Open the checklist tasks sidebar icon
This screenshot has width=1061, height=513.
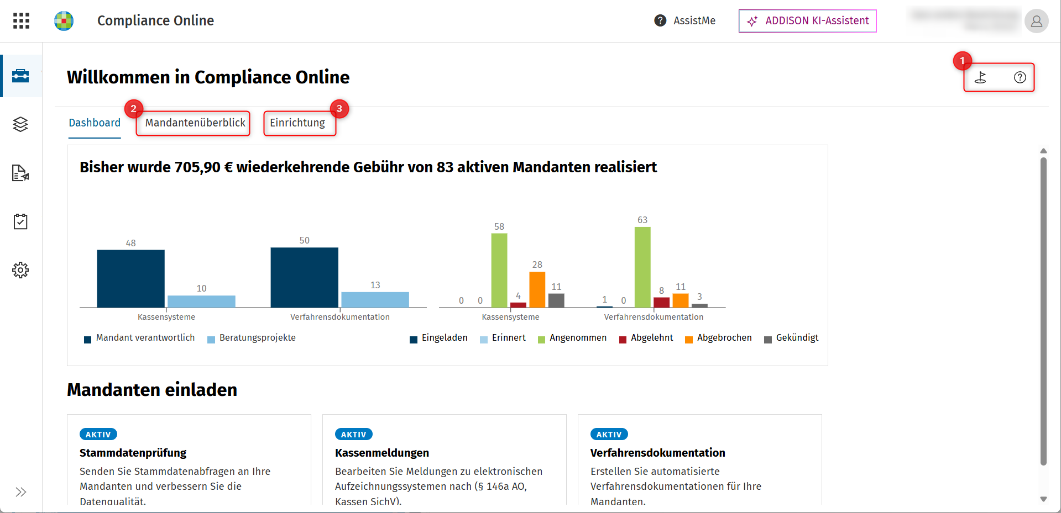pos(20,221)
